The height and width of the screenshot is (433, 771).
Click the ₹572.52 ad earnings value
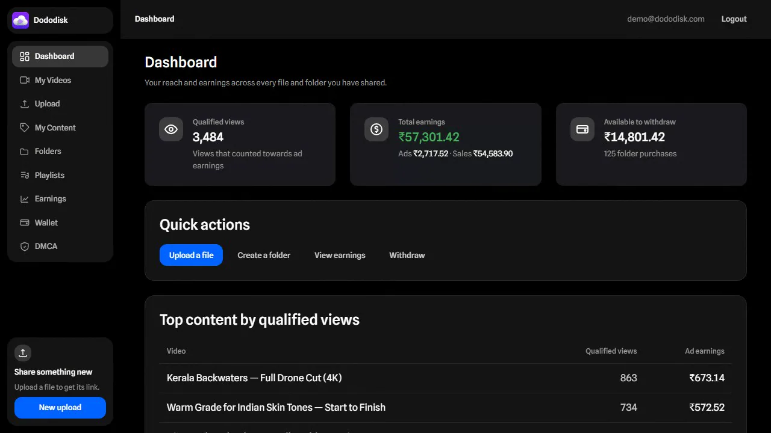pos(707,408)
